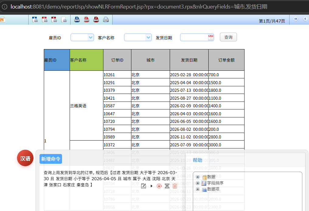Image resolution: width=309 pixels, height=211 pixels.
Task: Click the hourglass history icon
Action: click(x=167, y=186)
